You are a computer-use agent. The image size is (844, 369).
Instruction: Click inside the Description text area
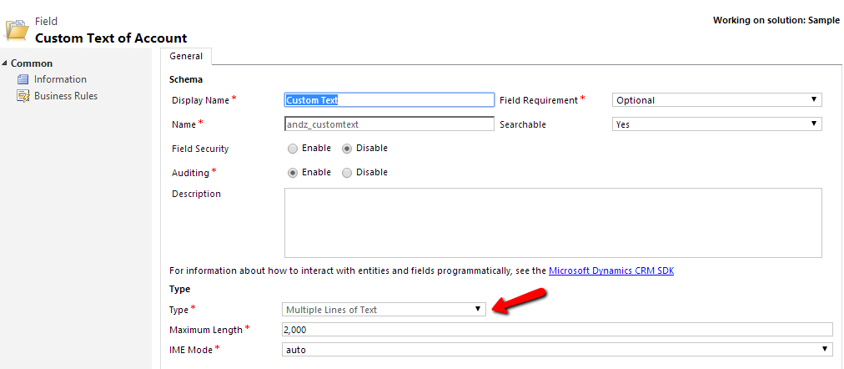tap(552, 222)
